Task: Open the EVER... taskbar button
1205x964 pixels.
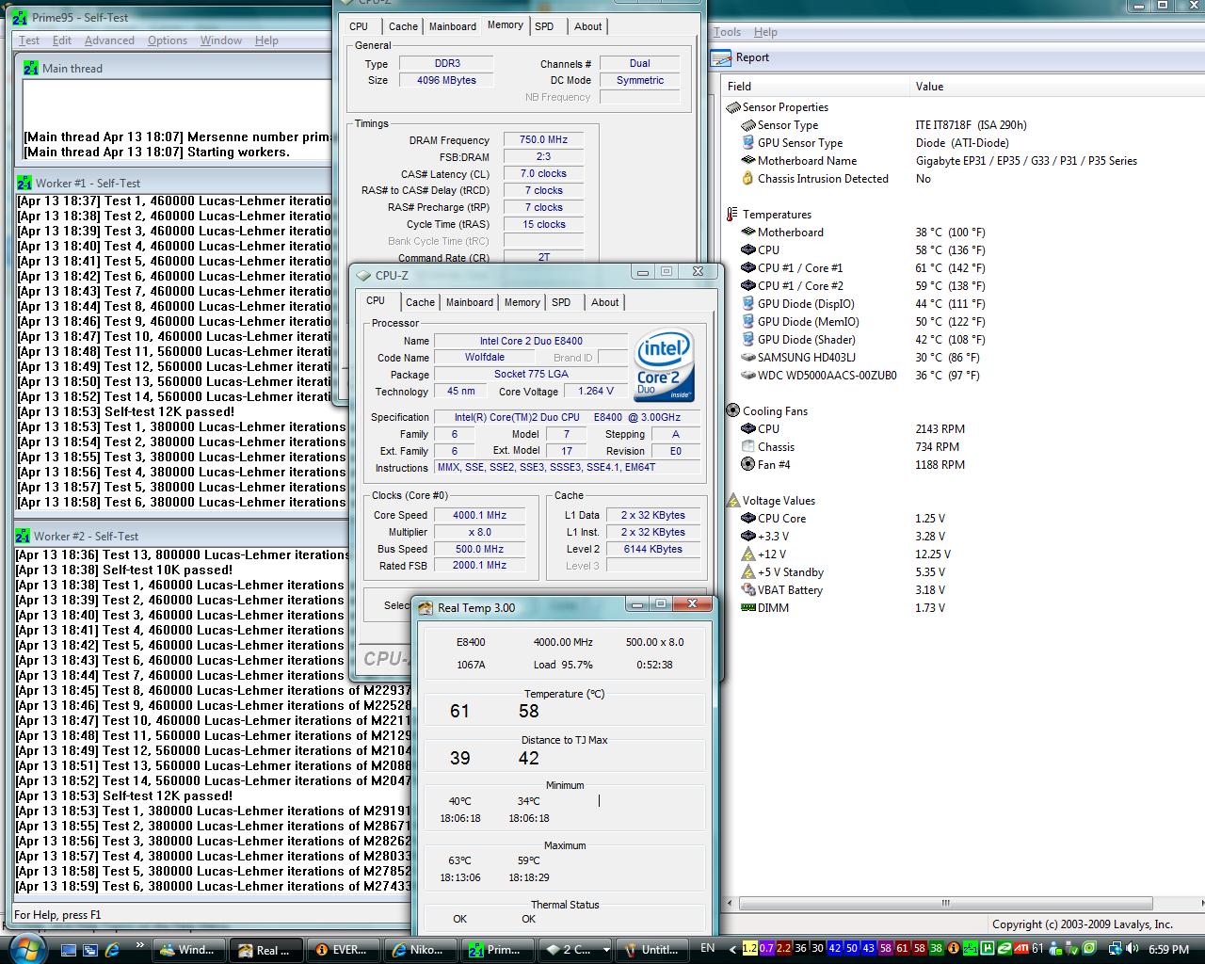Action: pos(345,950)
